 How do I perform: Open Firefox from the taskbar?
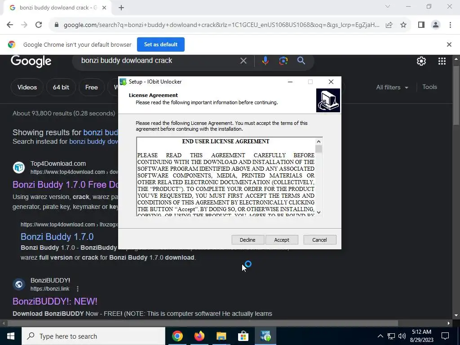pyautogui.click(x=199, y=336)
